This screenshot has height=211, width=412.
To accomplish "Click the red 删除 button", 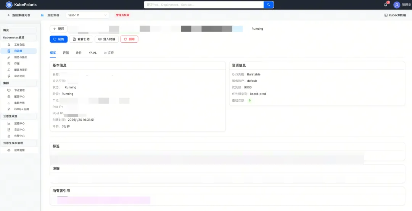I will (x=129, y=39).
